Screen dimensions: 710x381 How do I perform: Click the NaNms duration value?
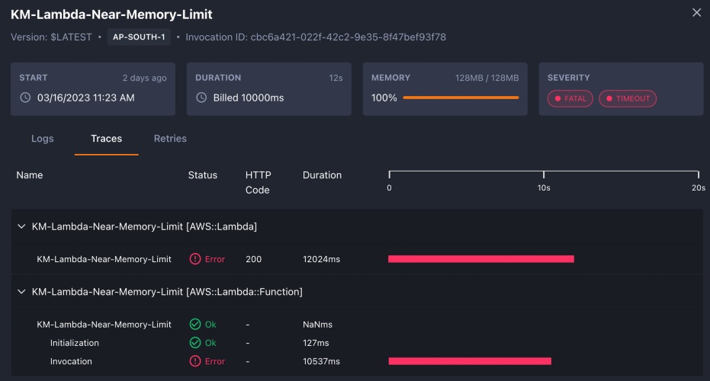click(x=317, y=325)
